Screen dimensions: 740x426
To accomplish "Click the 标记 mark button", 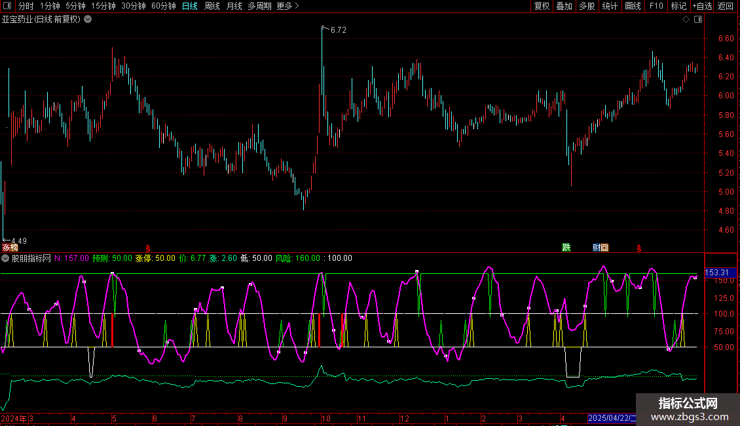I will click(678, 6).
